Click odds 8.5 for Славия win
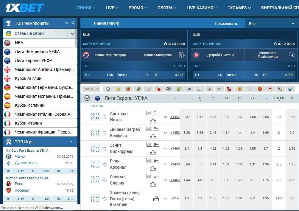 (213, 180)
